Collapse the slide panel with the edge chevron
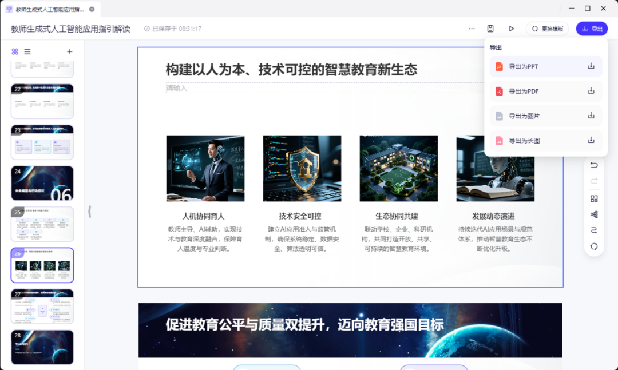This screenshot has width=618, height=370. click(90, 212)
